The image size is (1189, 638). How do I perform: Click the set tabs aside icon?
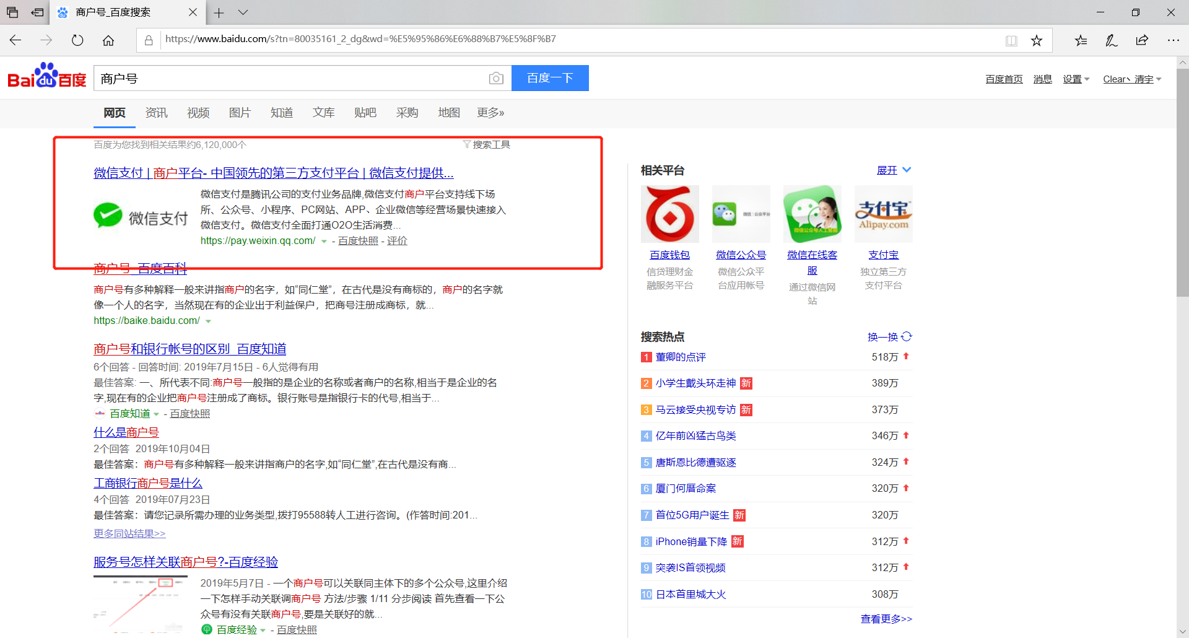tap(38, 12)
